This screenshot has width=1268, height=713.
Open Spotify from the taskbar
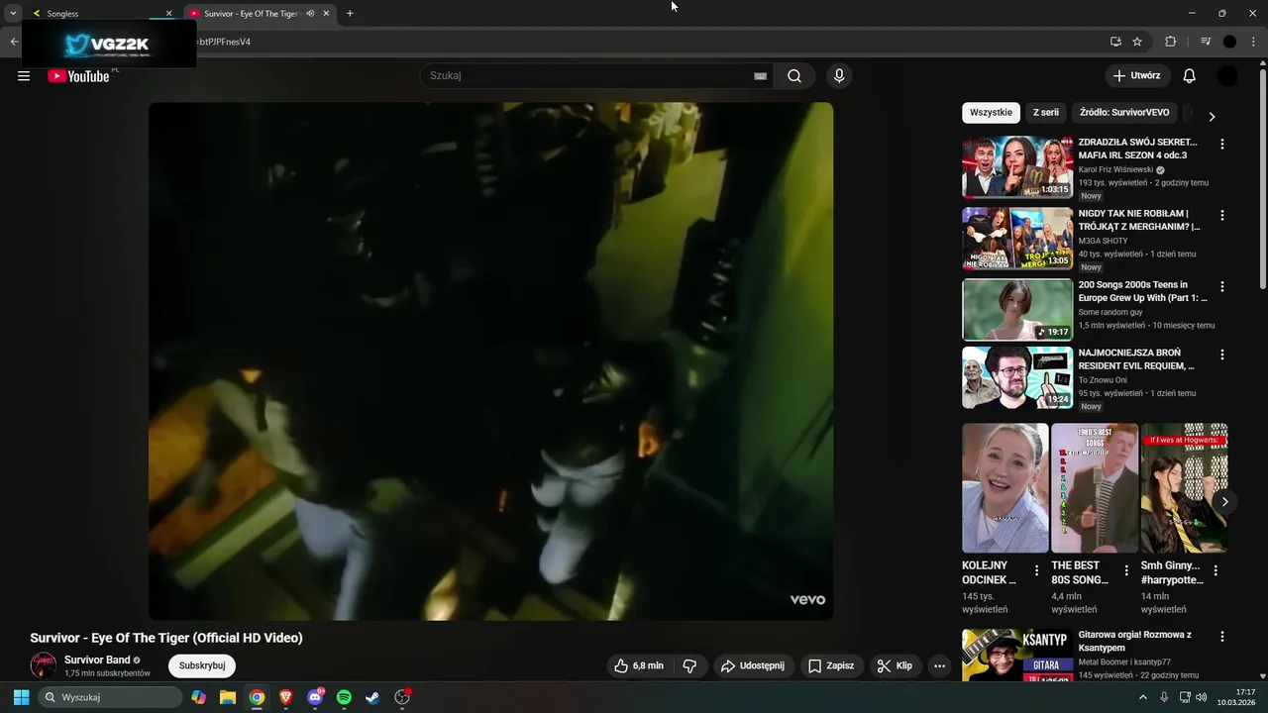(x=344, y=697)
